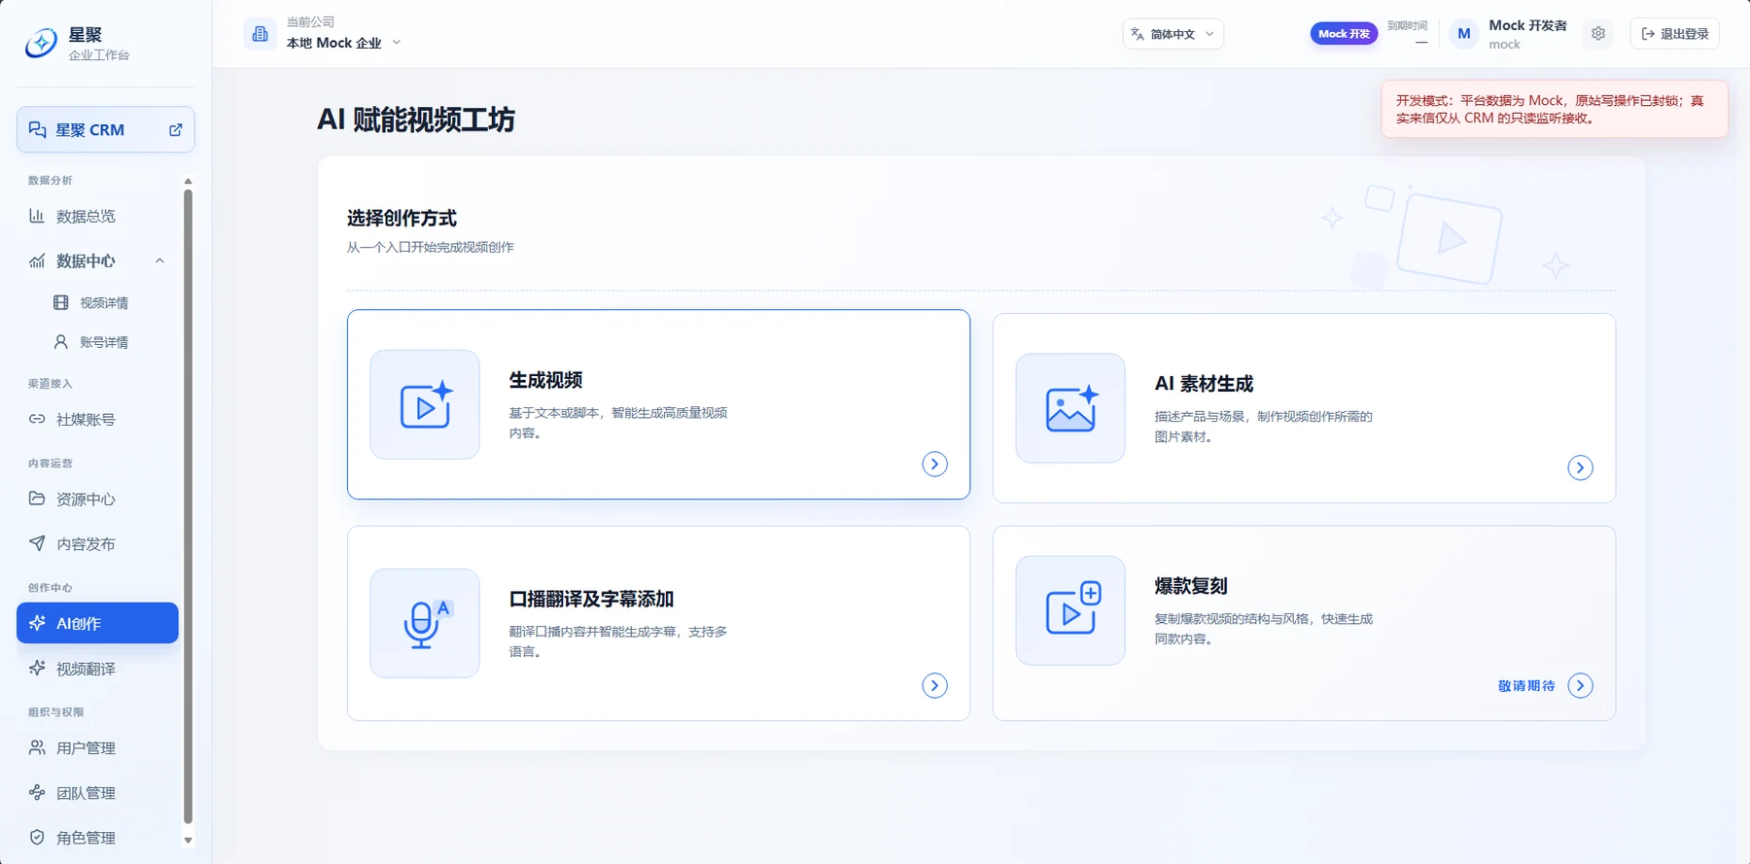1750x864 pixels.
Task: Click the sidebar vertical scrollbar thumb
Action: click(x=188, y=505)
